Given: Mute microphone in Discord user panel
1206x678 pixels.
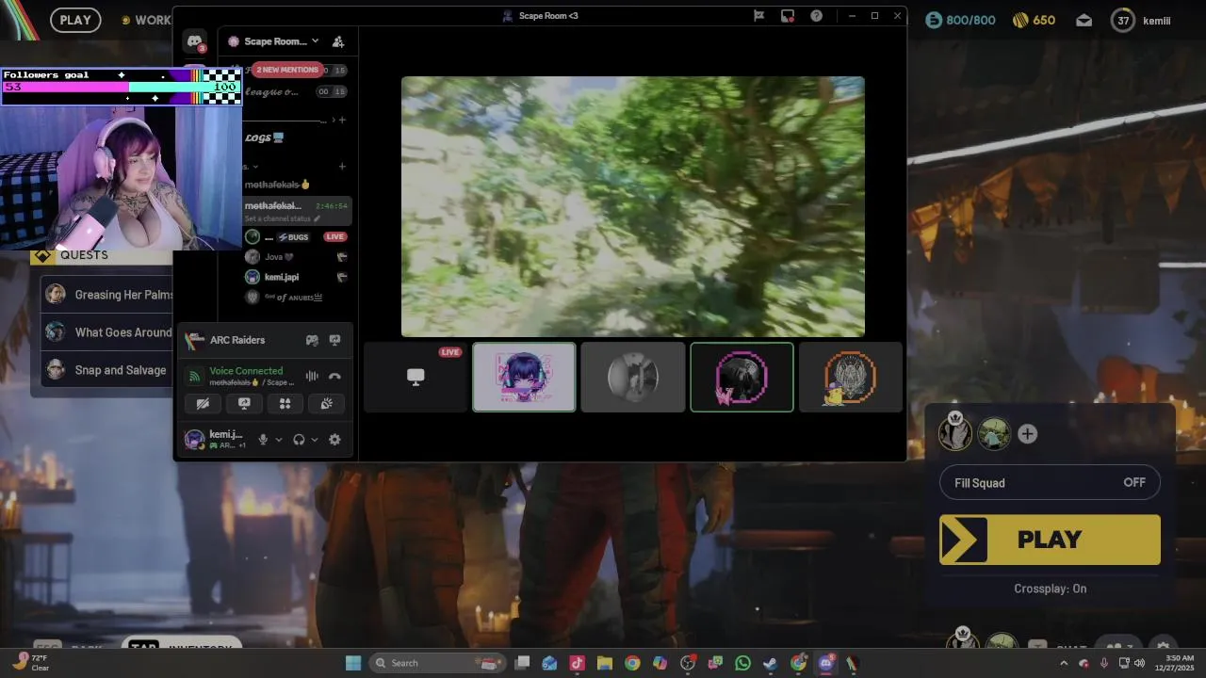Looking at the screenshot, I should click(264, 440).
